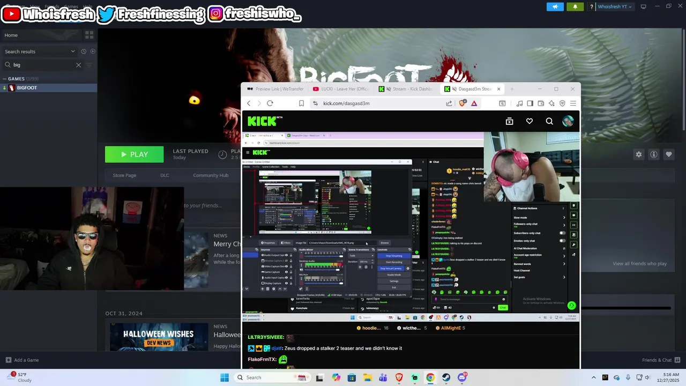686x386 pixels.
Task: Open the Brave Wallet icon
Action: 541,103
